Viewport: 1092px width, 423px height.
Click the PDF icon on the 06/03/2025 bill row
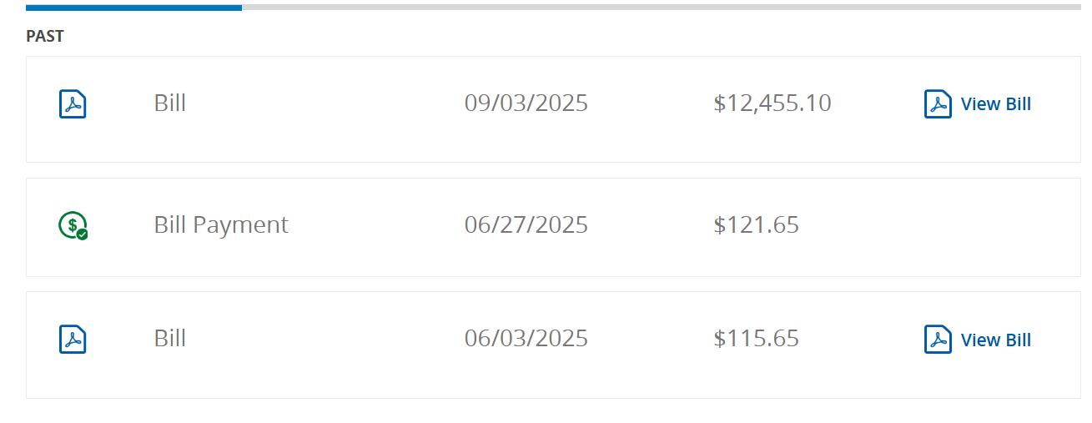click(73, 340)
